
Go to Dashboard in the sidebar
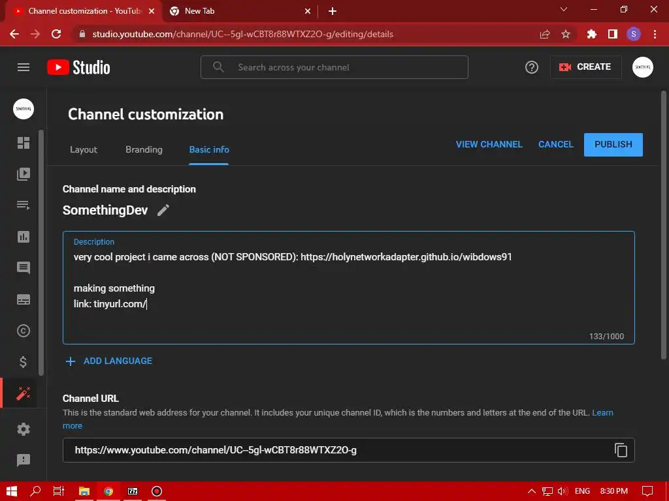pyautogui.click(x=24, y=143)
